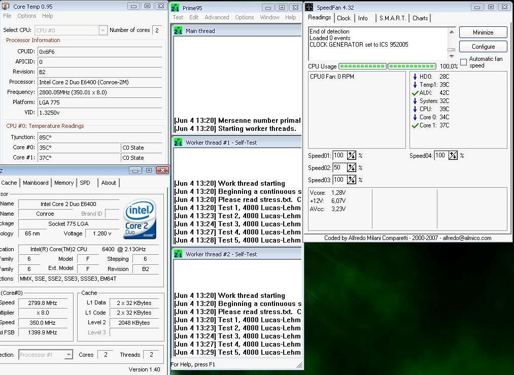Screen dimensions: 514x375
Task: Open the Window menu in Prime95
Action: click(x=269, y=17)
